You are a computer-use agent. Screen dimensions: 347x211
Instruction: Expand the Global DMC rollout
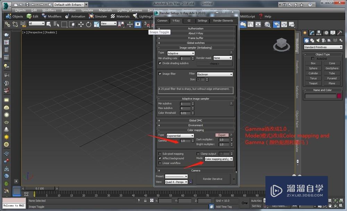pyautogui.click(x=196, y=121)
